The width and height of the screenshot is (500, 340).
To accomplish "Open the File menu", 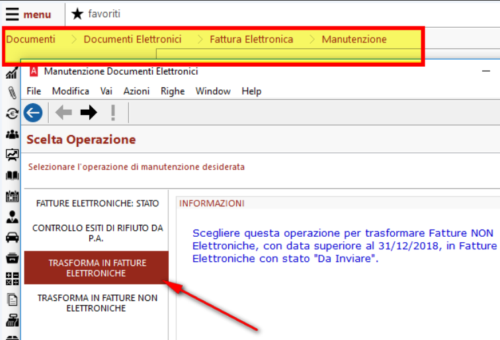I will pyautogui.click(x=34, y=91).
